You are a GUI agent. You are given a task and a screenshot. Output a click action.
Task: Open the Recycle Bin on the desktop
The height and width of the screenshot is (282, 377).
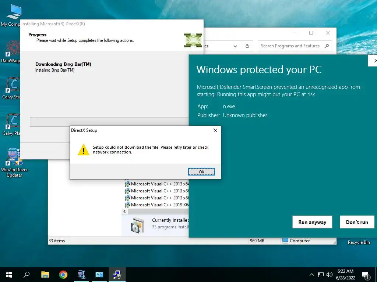click(359, 242)
